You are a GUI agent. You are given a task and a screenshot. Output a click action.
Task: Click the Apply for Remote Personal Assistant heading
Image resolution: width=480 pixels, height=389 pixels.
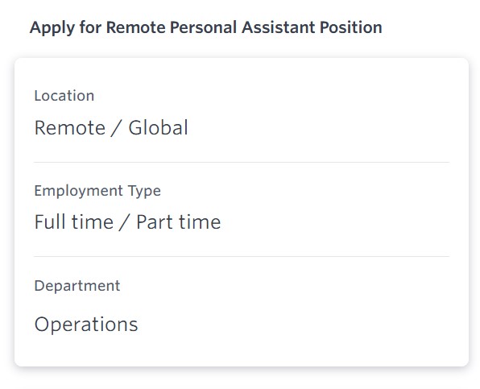[x=205, y=27]
